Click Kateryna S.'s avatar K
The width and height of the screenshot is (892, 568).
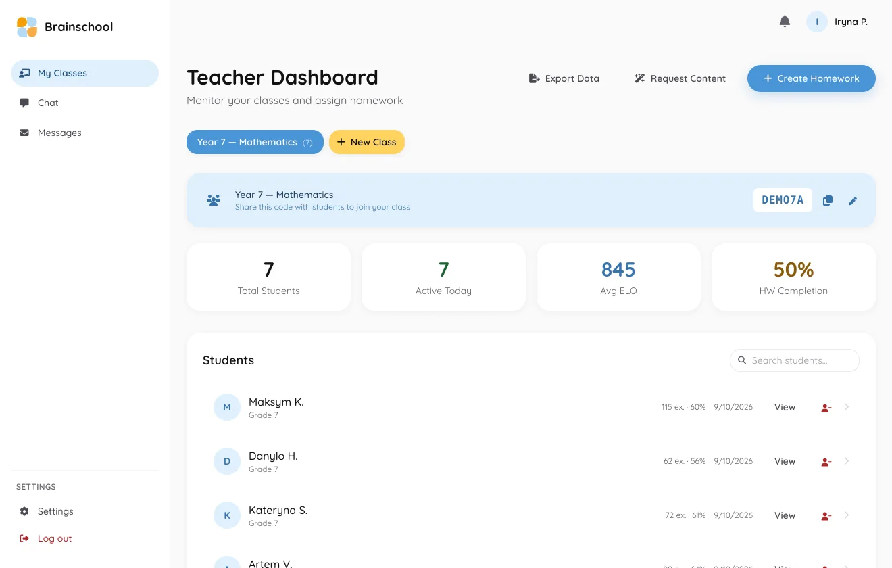pos(227,515)
